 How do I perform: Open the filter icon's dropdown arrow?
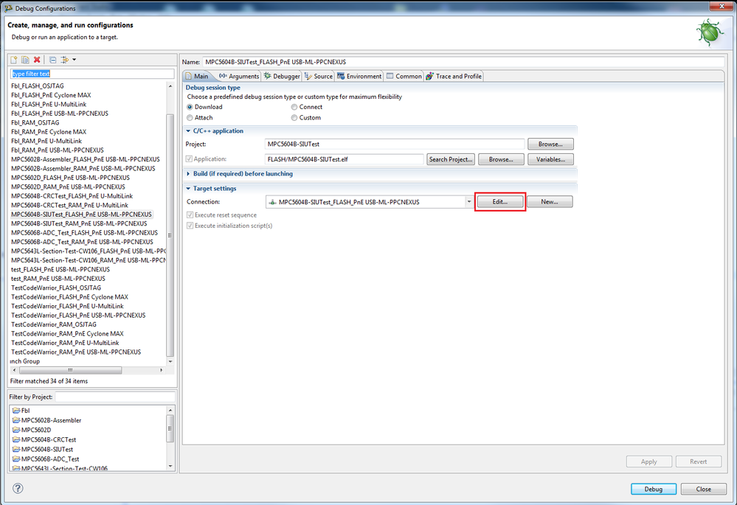point(75,60)
